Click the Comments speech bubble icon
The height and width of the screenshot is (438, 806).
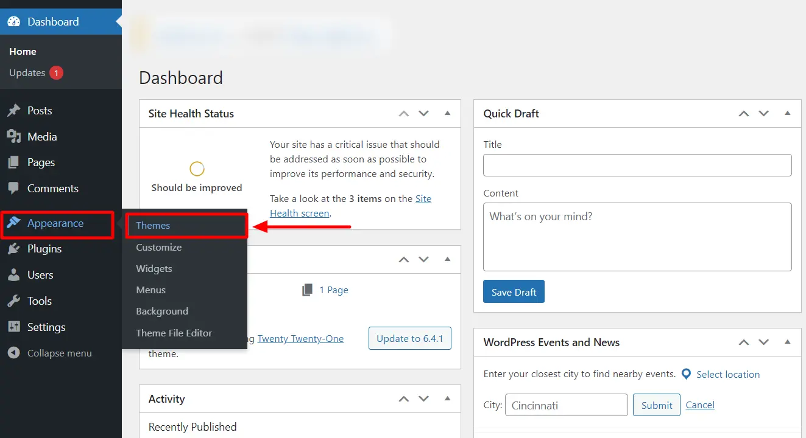click(13, 189)
